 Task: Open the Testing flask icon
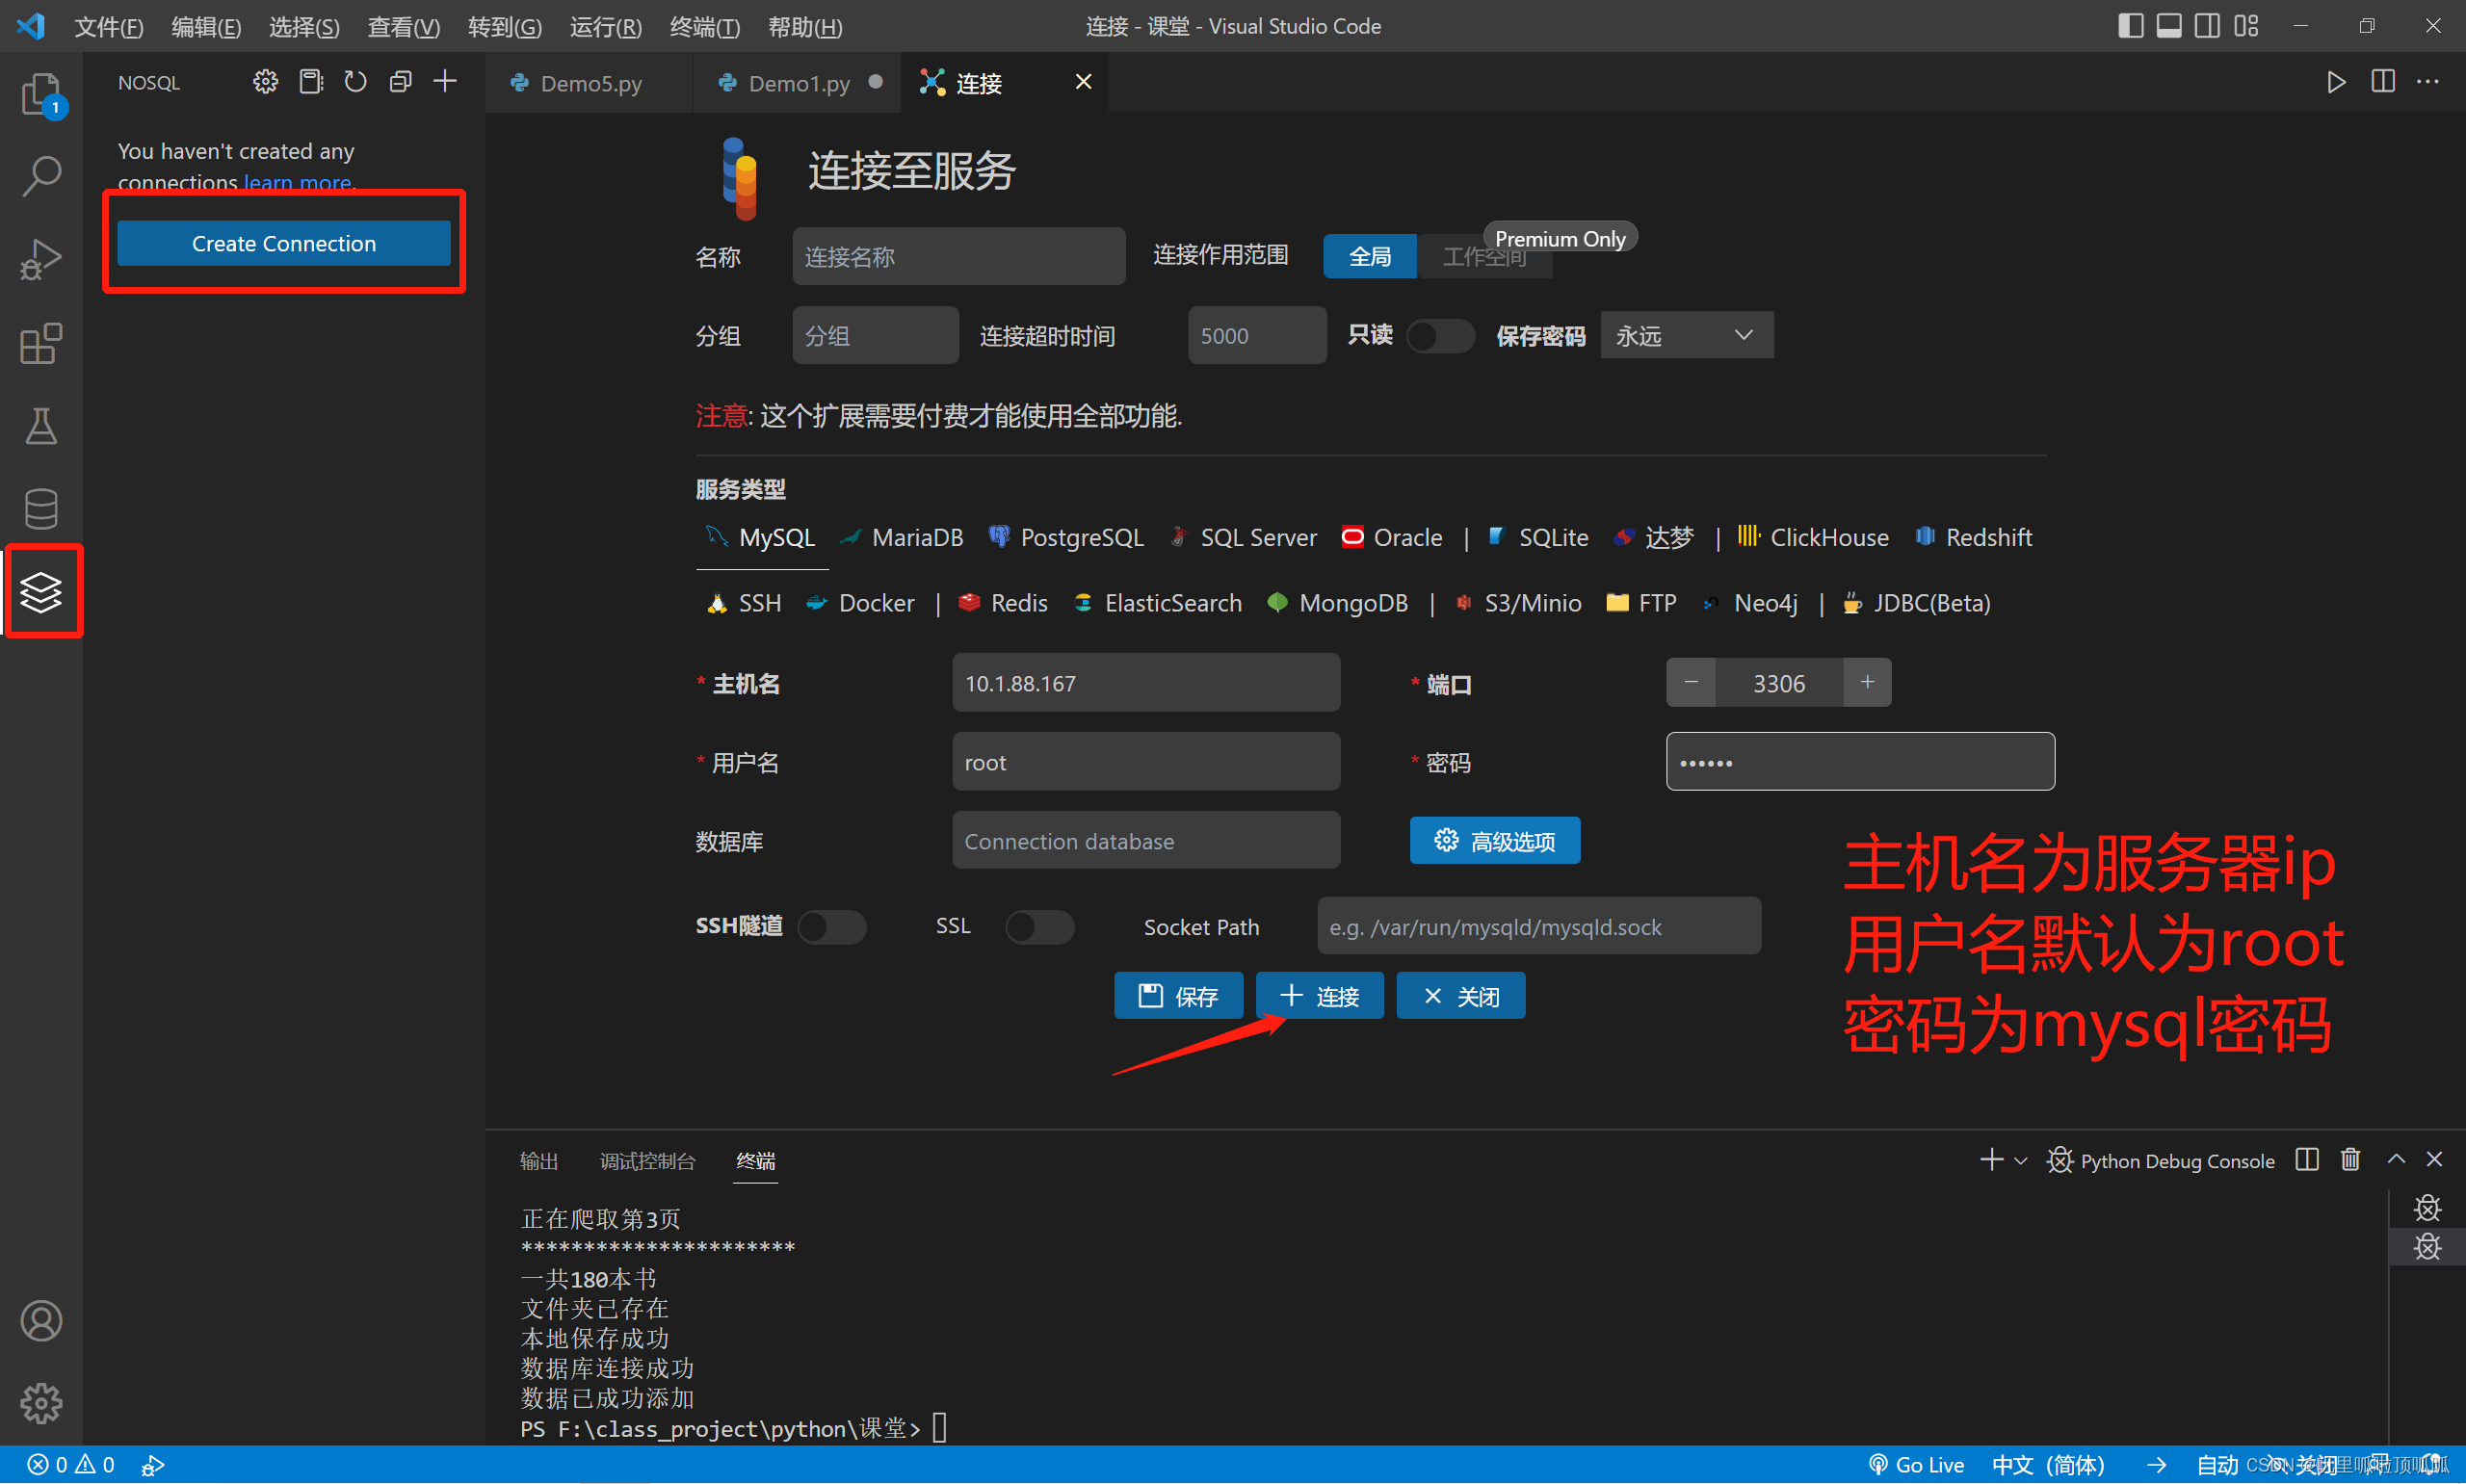41,426
